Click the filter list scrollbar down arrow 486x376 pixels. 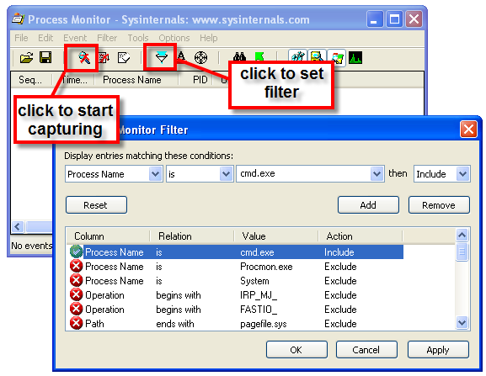click(462, 323)
